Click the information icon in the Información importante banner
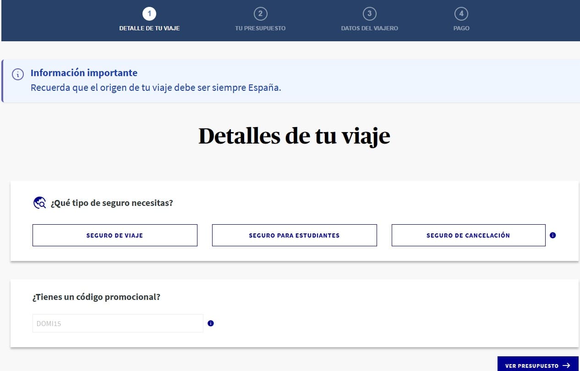This screenshot has height=371, width=580. point(17,74)
